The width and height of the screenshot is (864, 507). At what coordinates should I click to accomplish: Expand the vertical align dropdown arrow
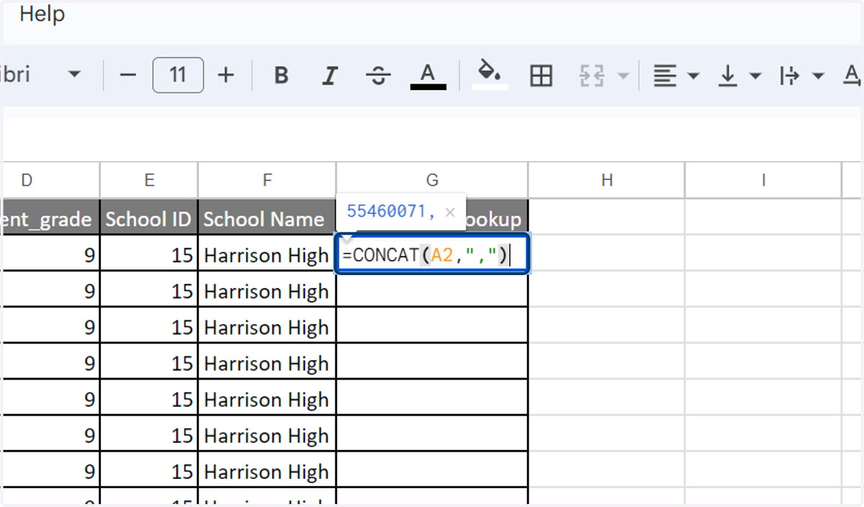tap(755, 76)
